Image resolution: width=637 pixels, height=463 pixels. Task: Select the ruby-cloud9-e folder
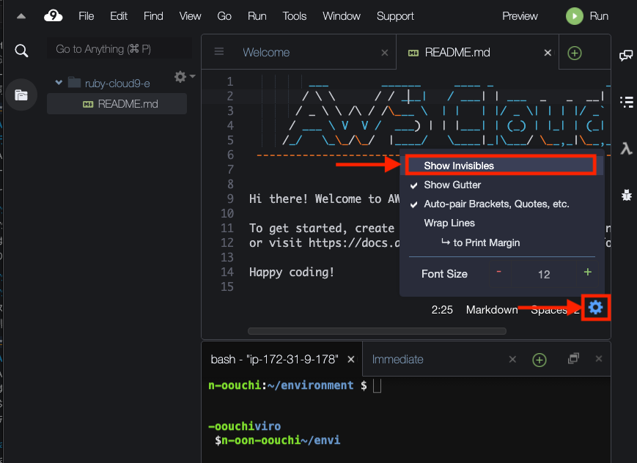pos(117,84)
